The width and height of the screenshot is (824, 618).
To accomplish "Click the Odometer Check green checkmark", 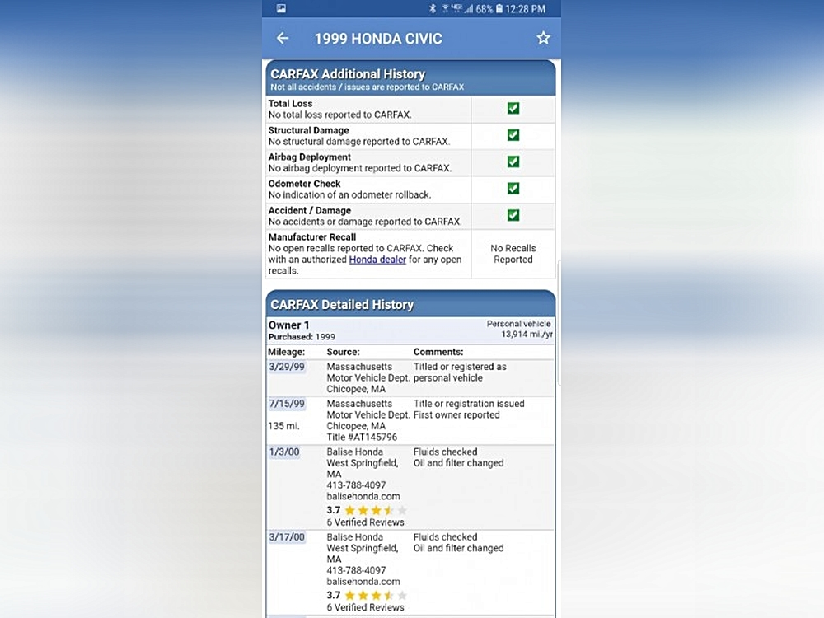I will pos(513,189).
